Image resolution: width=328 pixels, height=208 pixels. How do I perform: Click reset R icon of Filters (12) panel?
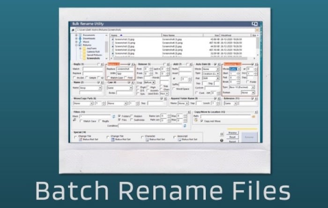tap(189, 112)
